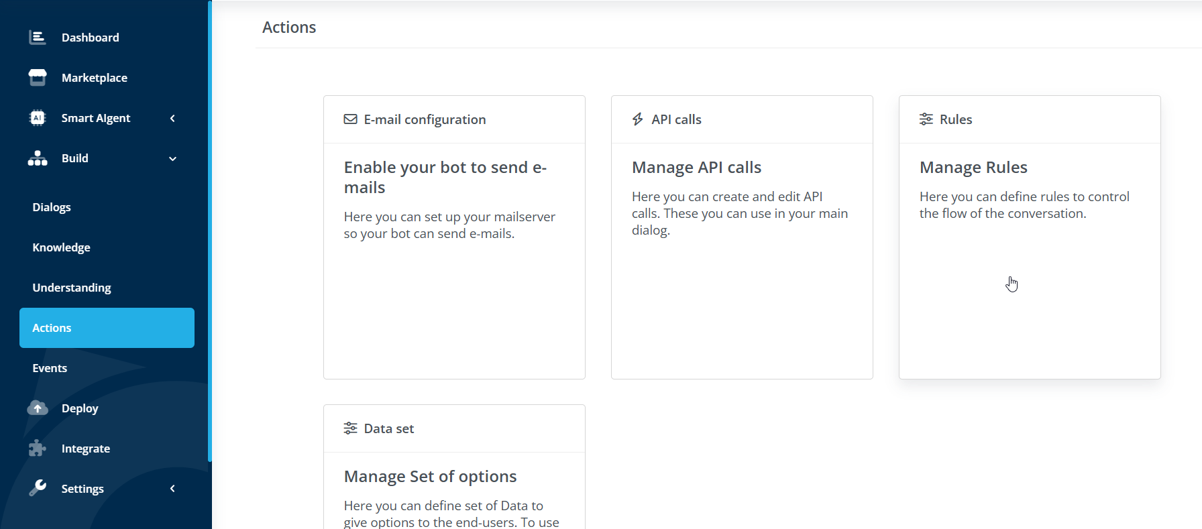Click the Settings wrench icon

coord(38,488)
